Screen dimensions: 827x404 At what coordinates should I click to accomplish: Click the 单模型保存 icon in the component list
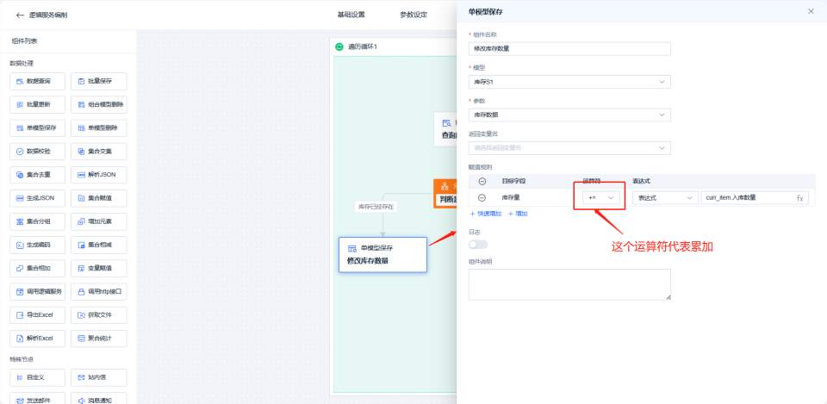click(20, 128)
